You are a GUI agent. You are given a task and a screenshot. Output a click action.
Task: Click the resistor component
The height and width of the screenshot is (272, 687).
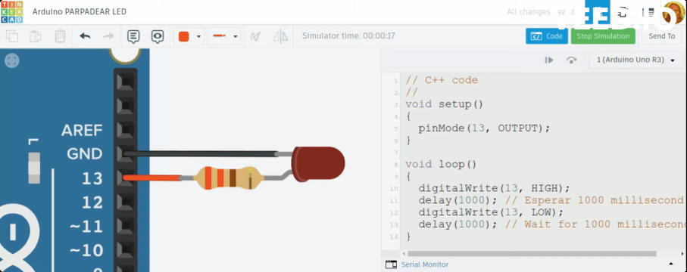coord(228,178)
